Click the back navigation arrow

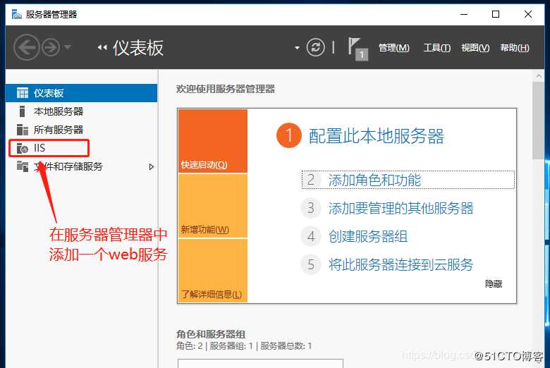tap(26, 47)
